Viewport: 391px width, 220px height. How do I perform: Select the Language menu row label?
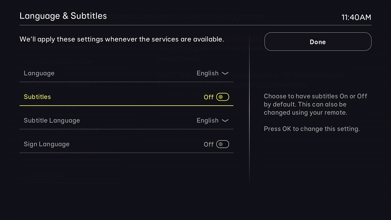point(39,73)
